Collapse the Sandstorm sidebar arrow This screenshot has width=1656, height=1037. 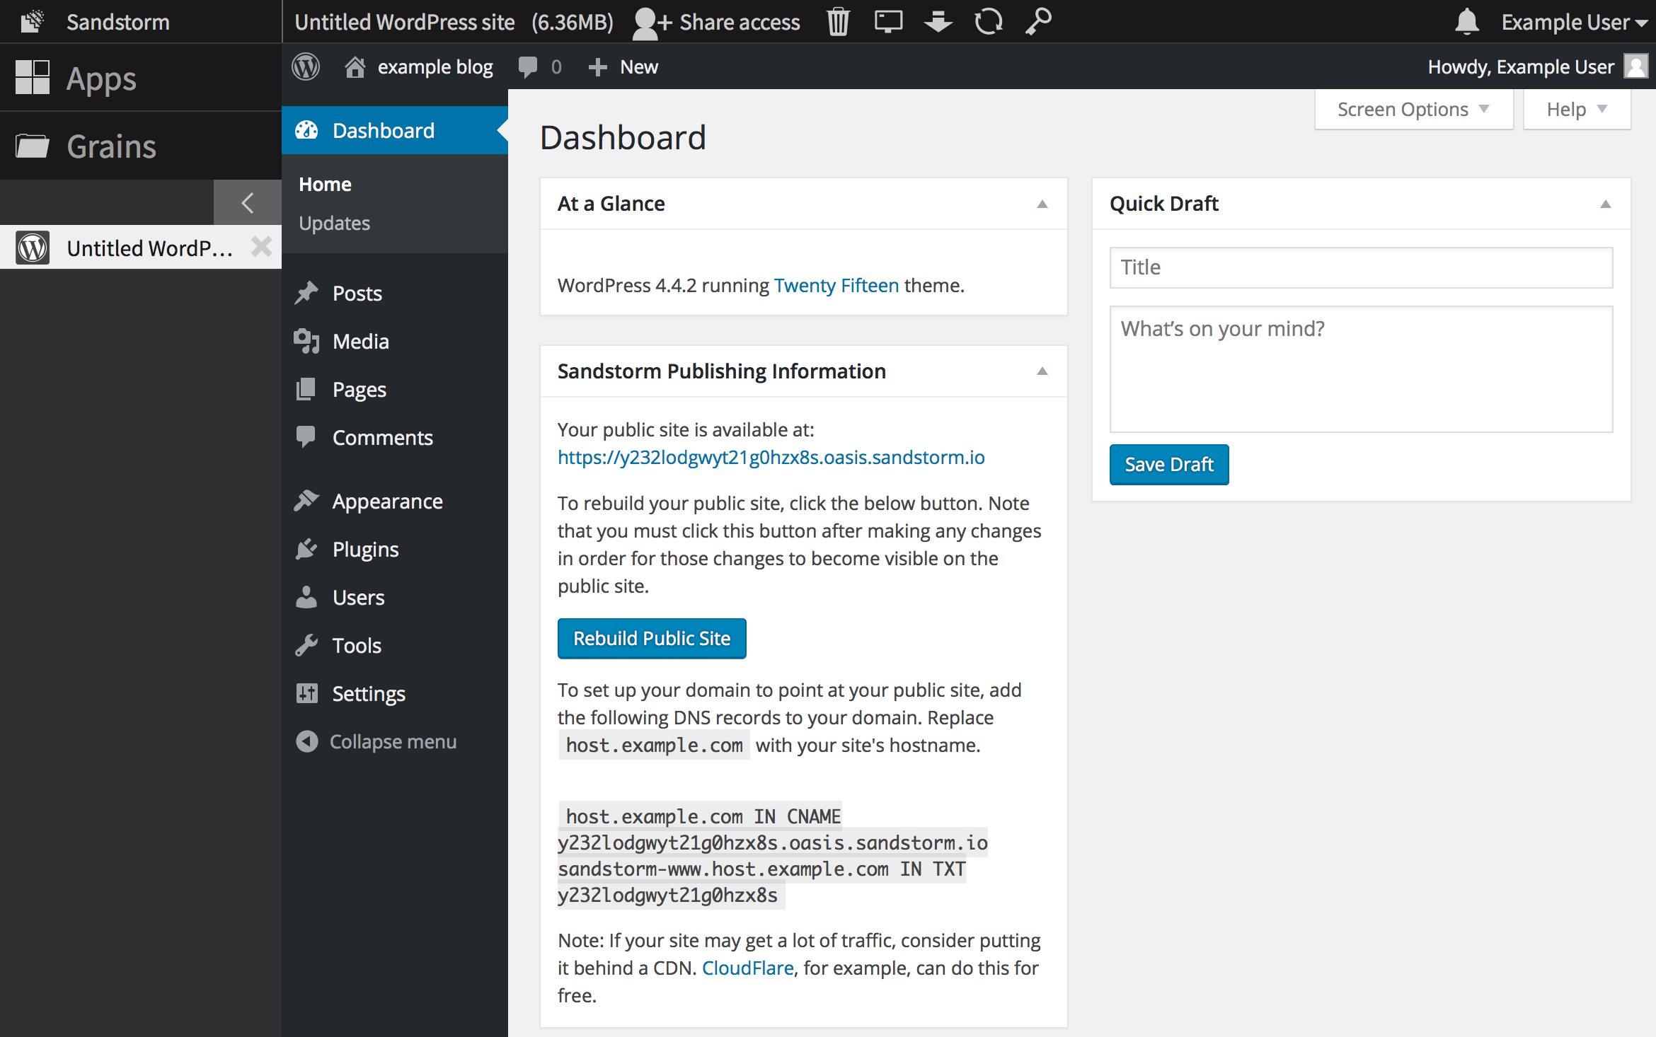point(247,203)
